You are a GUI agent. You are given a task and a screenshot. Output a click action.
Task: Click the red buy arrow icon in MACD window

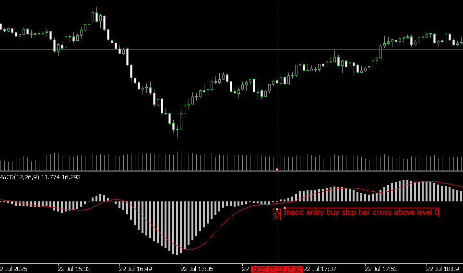point(277,215)
